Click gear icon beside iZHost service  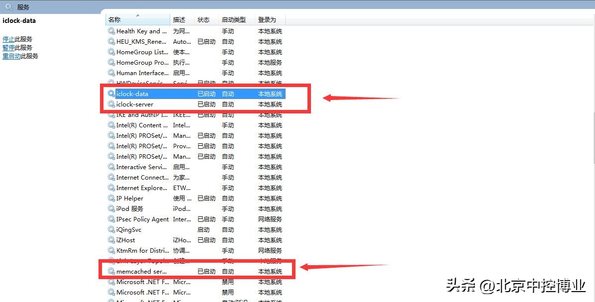(x=111, y=240)
